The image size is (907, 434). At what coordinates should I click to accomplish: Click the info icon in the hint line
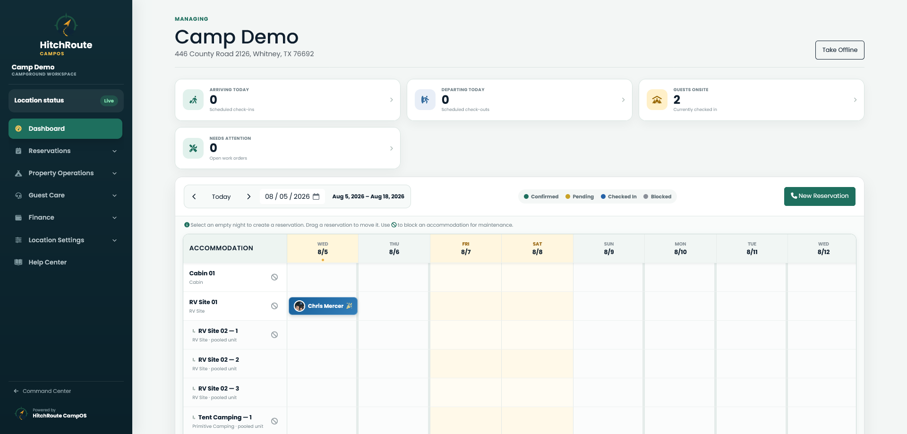pos(187,225)
